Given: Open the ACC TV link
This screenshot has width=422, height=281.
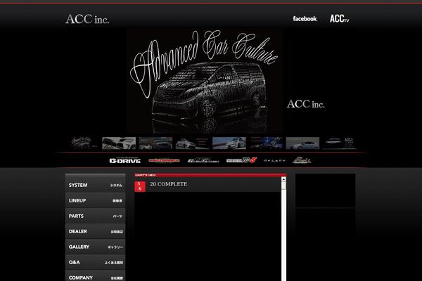Looking at the screenshot, I should pos(340,18).
